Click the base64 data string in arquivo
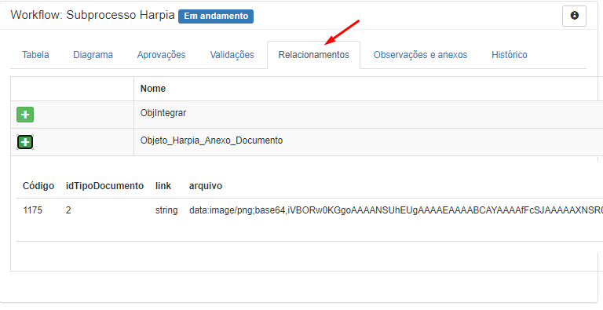 click(x=396, y=210)
